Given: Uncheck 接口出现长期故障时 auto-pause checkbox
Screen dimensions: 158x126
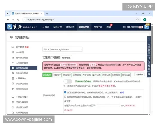Looking at the screenshot, I should 65,92.
